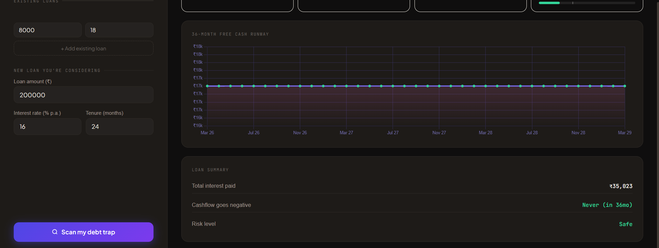The width and height of the screenshot is (659, 248).
Task: Click the "36-MONTH FREE CASH RUNWAY" chart title
Action: [x=230, y=34]
